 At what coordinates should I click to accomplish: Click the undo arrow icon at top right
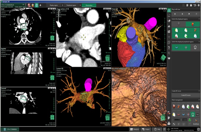pos(195,5)
